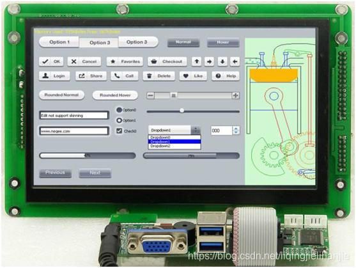Click the Delete trash button
Viewport: 356px width, 268px height.
(x=159, y=76)
